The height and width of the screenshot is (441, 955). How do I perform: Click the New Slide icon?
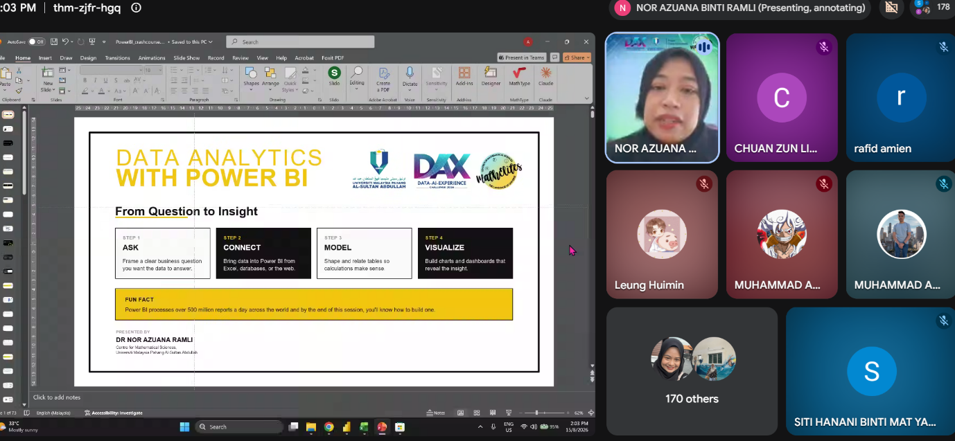coord(48,73)
